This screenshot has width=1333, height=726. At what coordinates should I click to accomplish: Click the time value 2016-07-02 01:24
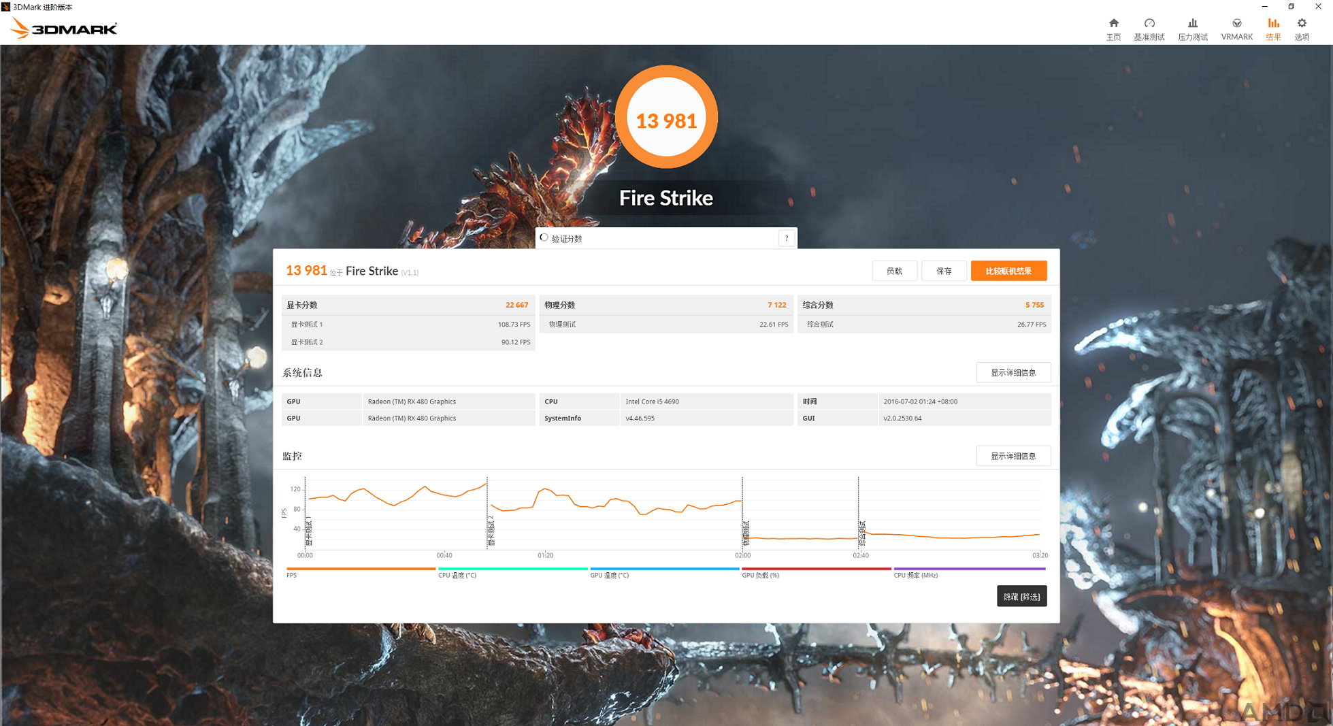920,401
